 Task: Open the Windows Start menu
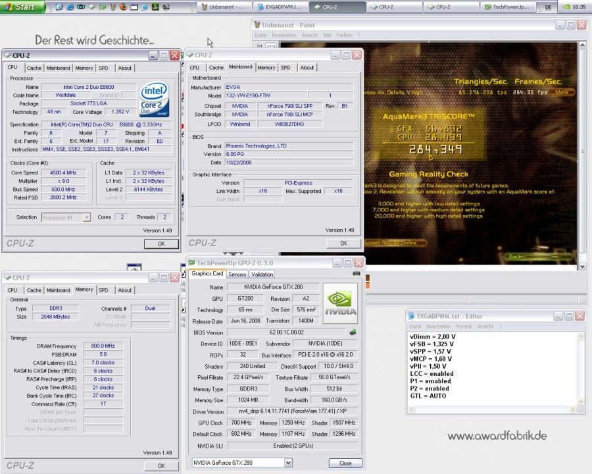22,7
